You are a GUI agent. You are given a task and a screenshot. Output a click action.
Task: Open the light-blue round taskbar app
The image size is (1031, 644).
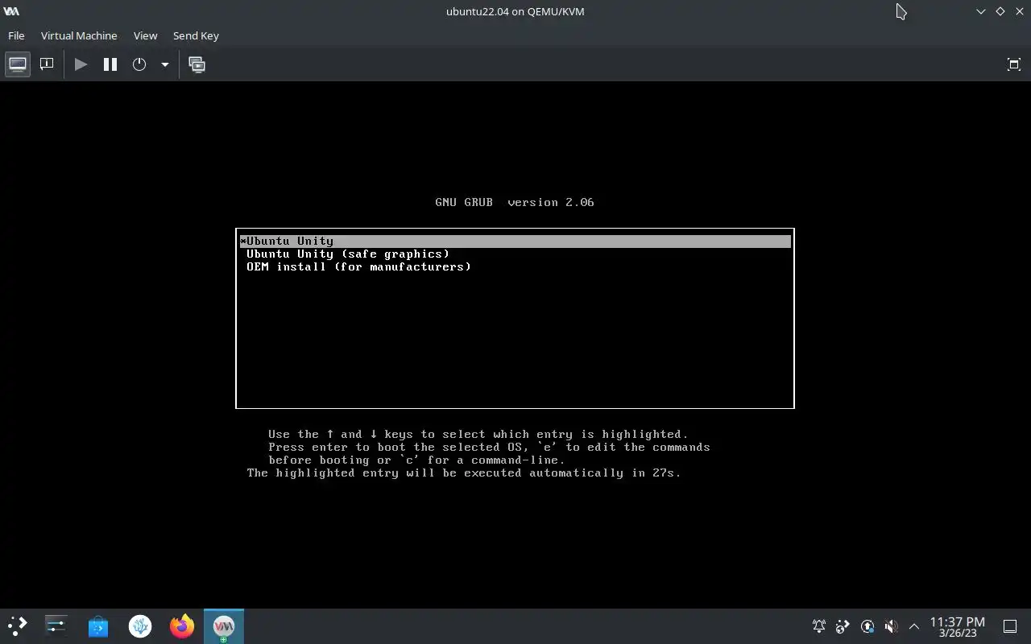point(140,625)
